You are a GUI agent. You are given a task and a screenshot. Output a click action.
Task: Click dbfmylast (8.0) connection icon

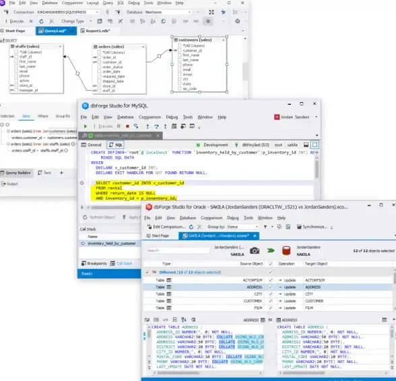(x=236, y=145)
